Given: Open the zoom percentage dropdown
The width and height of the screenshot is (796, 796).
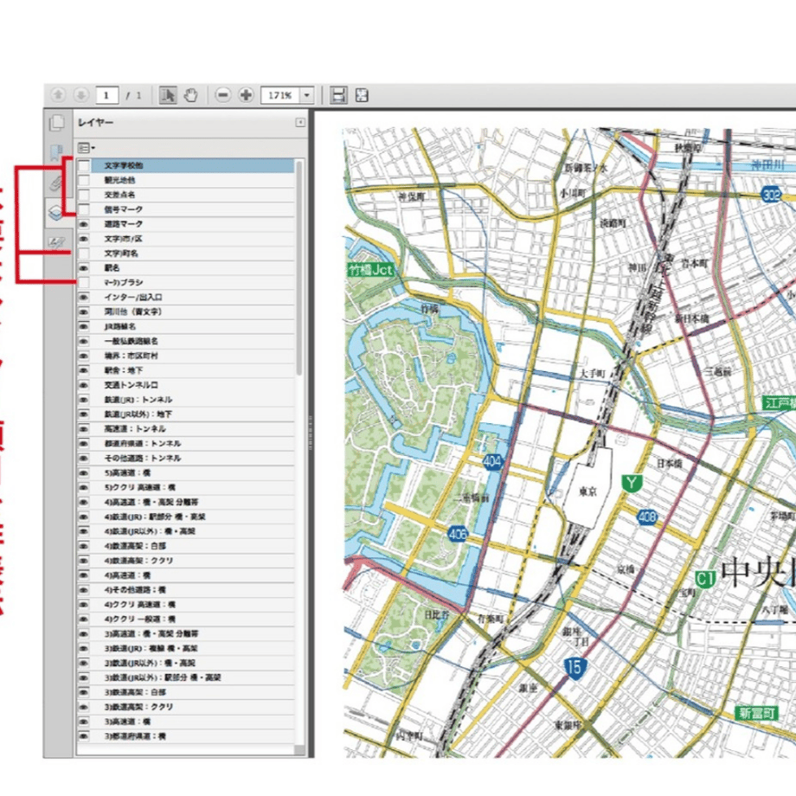Looking at the screenshot, I should [x=306, y=95].
